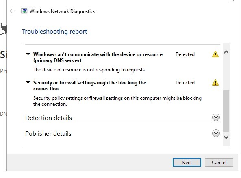Click the scroll up arrow in report

coord(226,52)
